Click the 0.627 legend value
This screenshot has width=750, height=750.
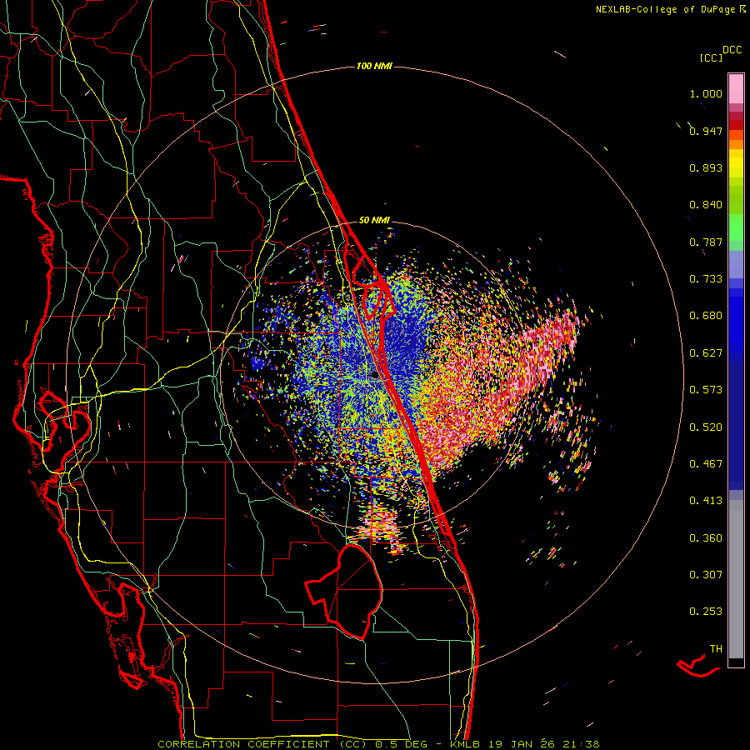[x=706, y=353]
